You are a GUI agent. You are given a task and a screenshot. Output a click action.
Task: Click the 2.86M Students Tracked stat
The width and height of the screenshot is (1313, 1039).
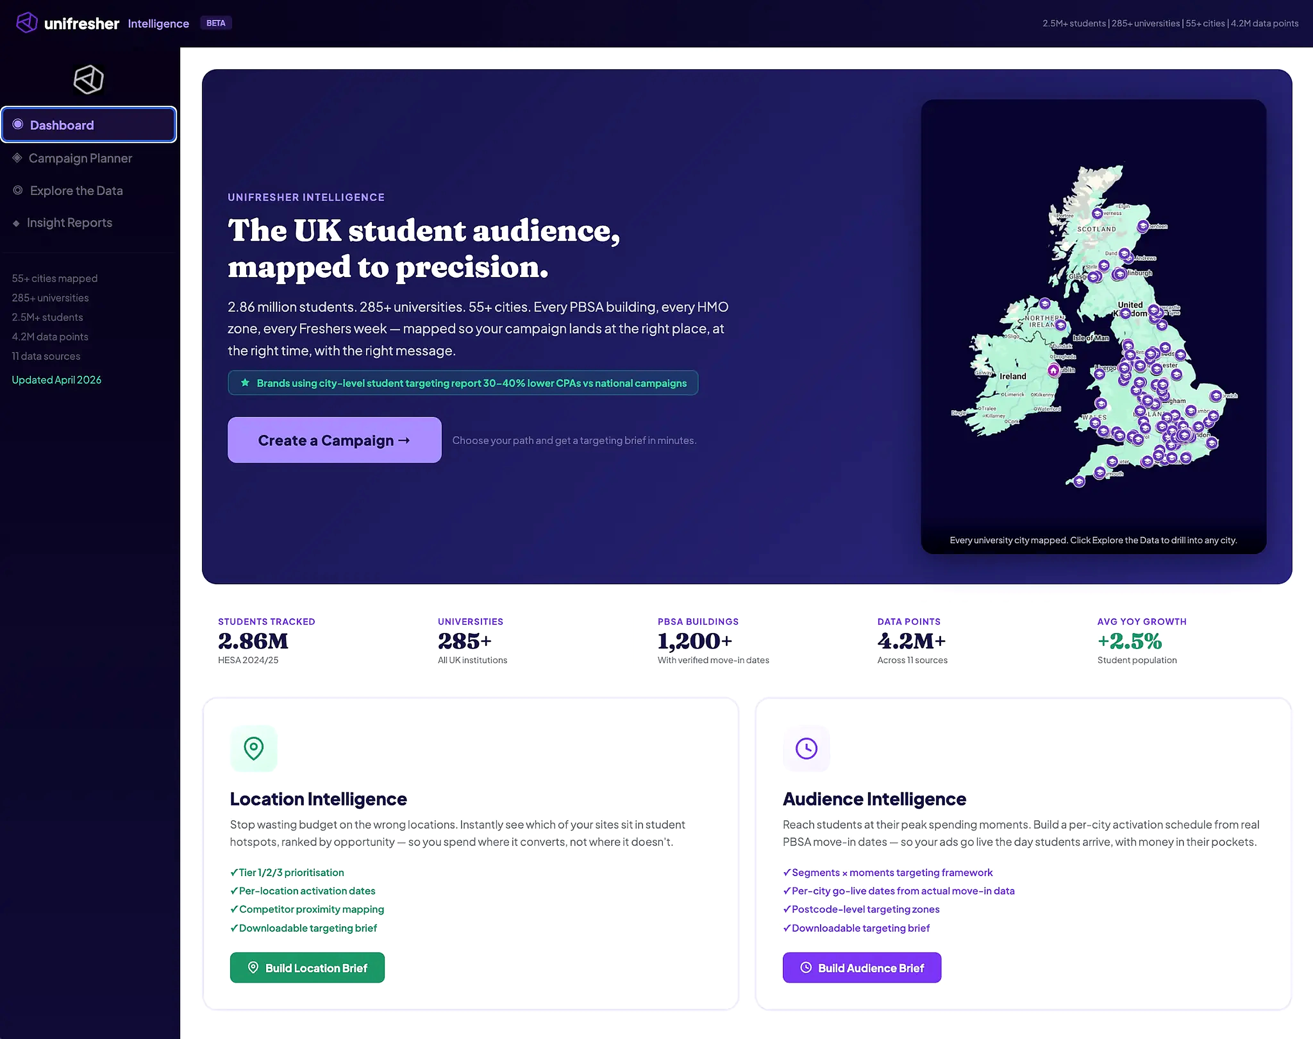click(266, 641)
